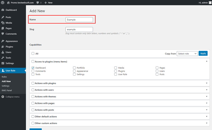
Task: Click the User Role icon in sidebar
Action: click(x=3, y=71)
